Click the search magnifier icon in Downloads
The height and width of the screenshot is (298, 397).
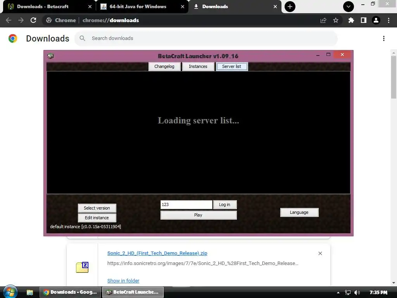pyautogui.click(x=82, y=38)
